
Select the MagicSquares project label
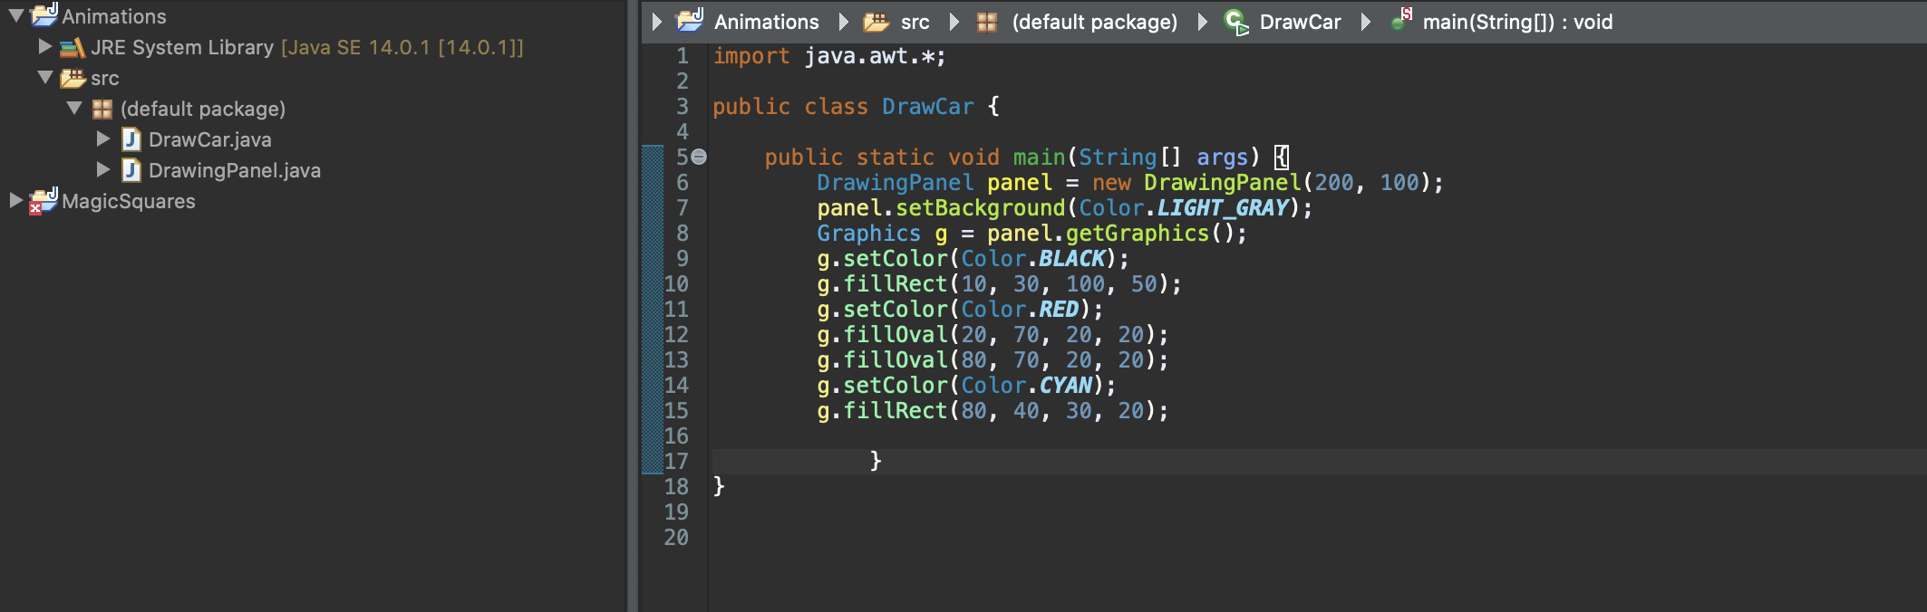tap(129, 201)
